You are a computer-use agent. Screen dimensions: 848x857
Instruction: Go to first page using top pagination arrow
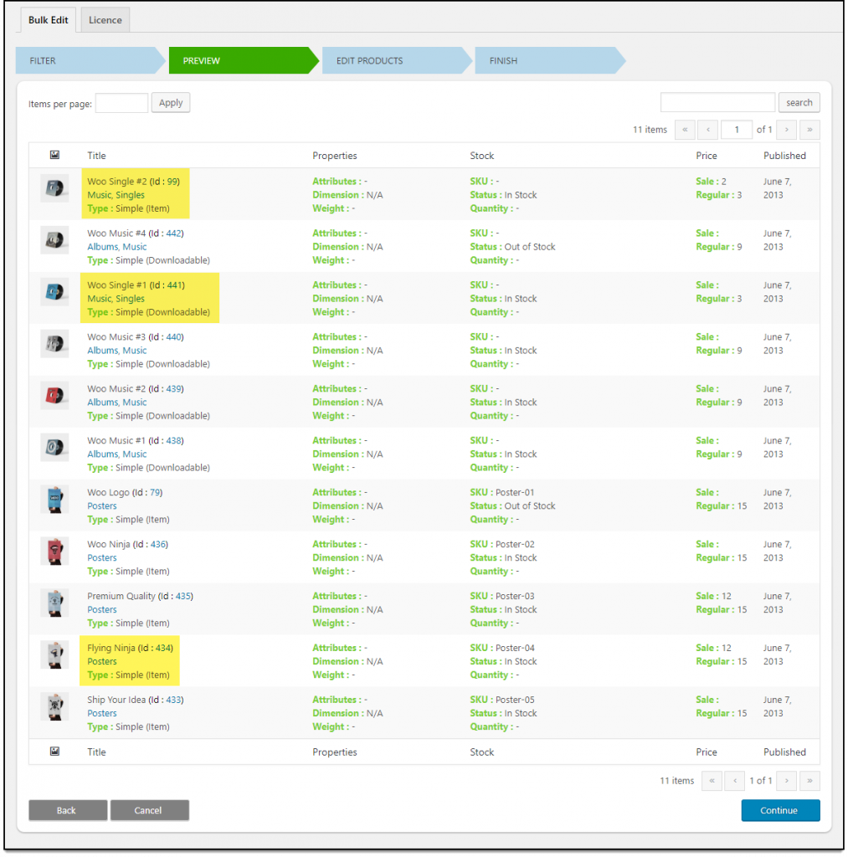coord(685,130)
